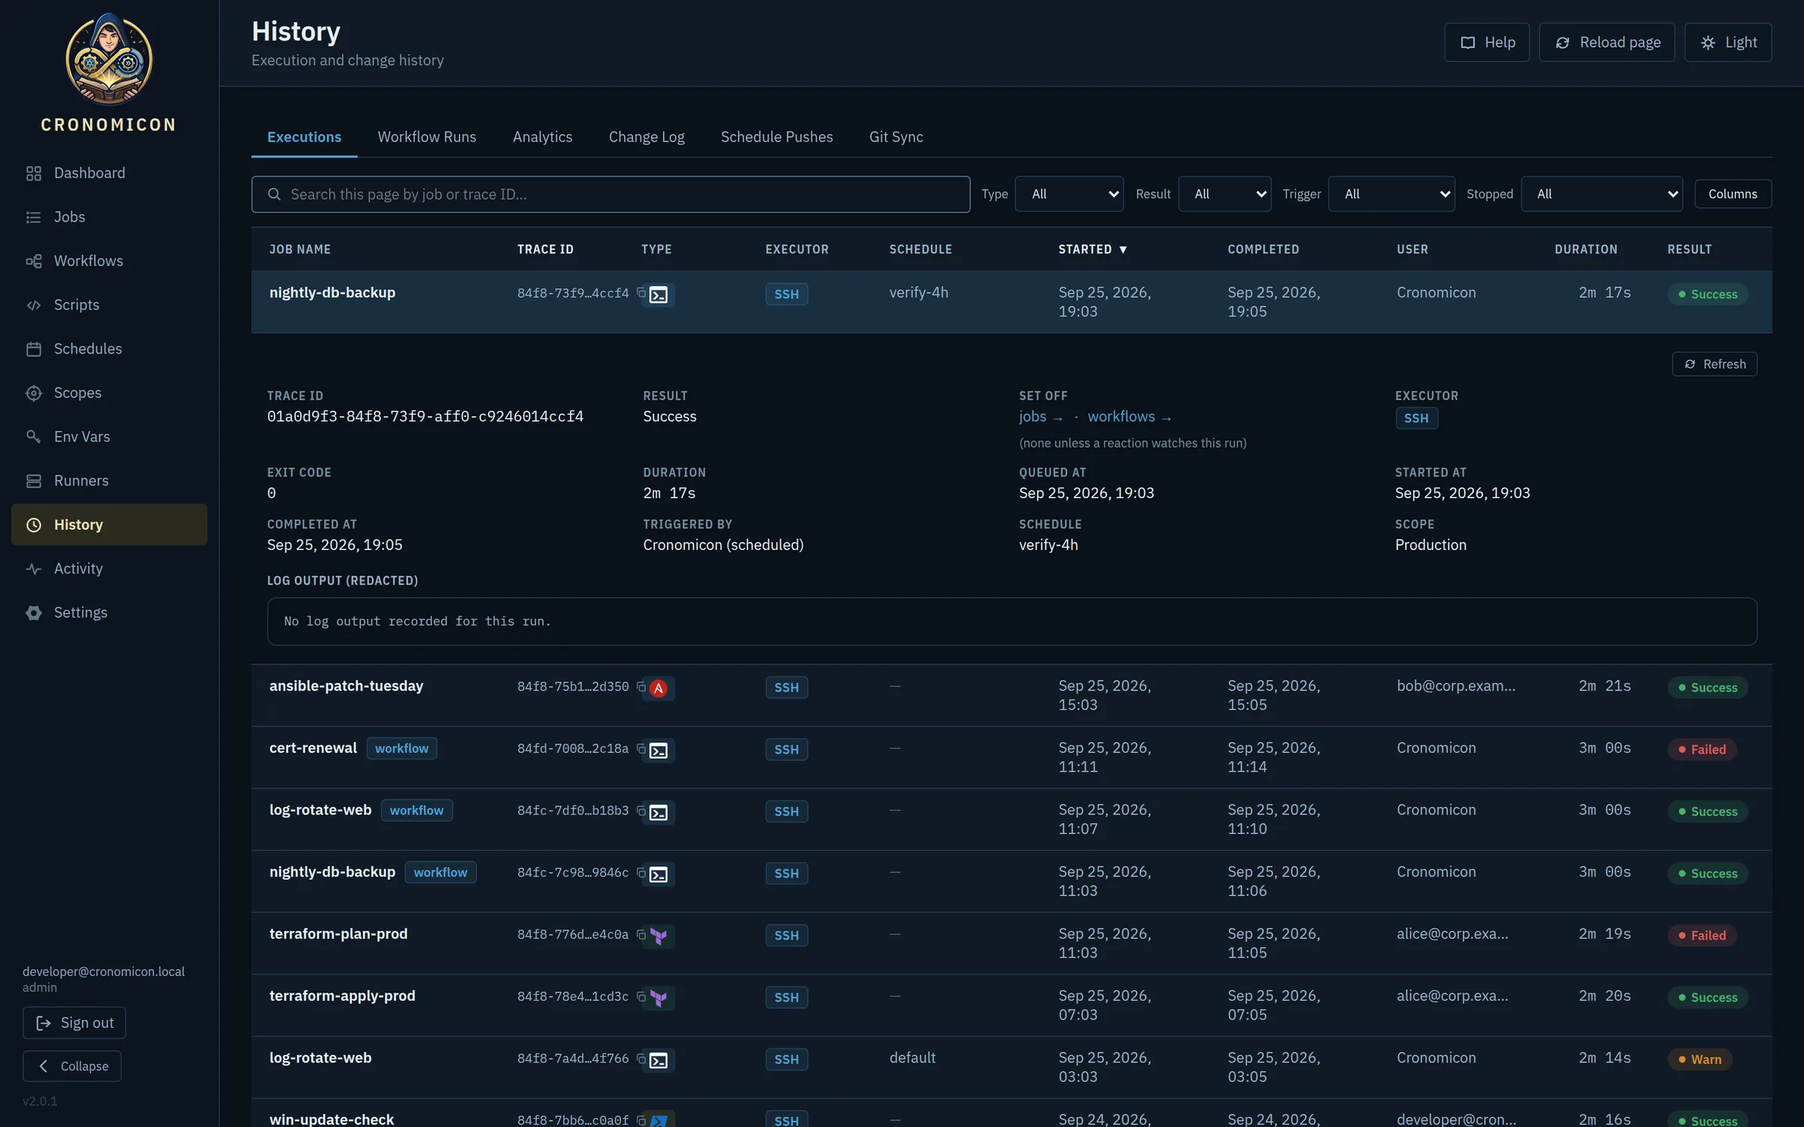Open Scopes in the sidebar
The width and height of the screenshot is (1804, 1127).
pos(109,393)
